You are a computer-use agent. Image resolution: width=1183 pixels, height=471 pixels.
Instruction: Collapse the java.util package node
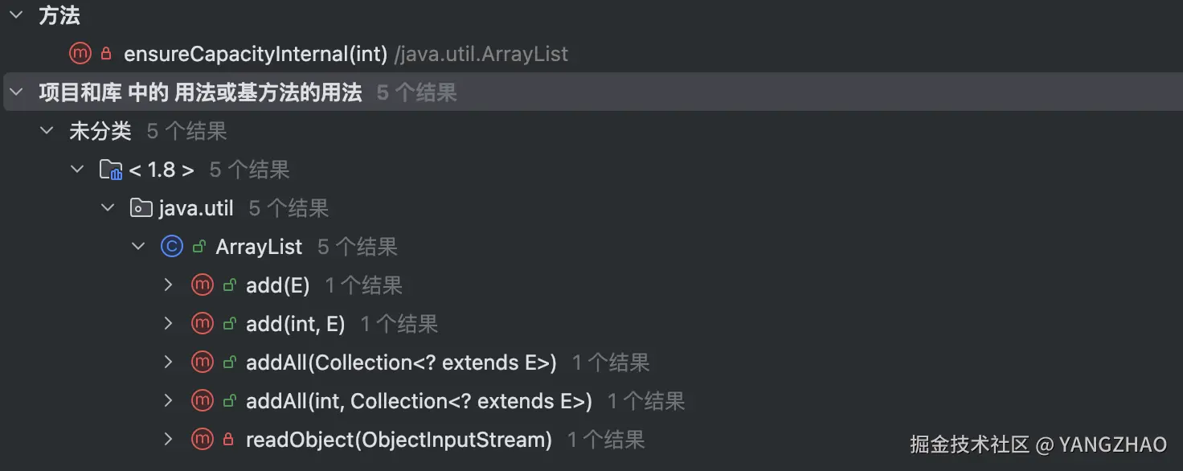(x=108, y=209)
